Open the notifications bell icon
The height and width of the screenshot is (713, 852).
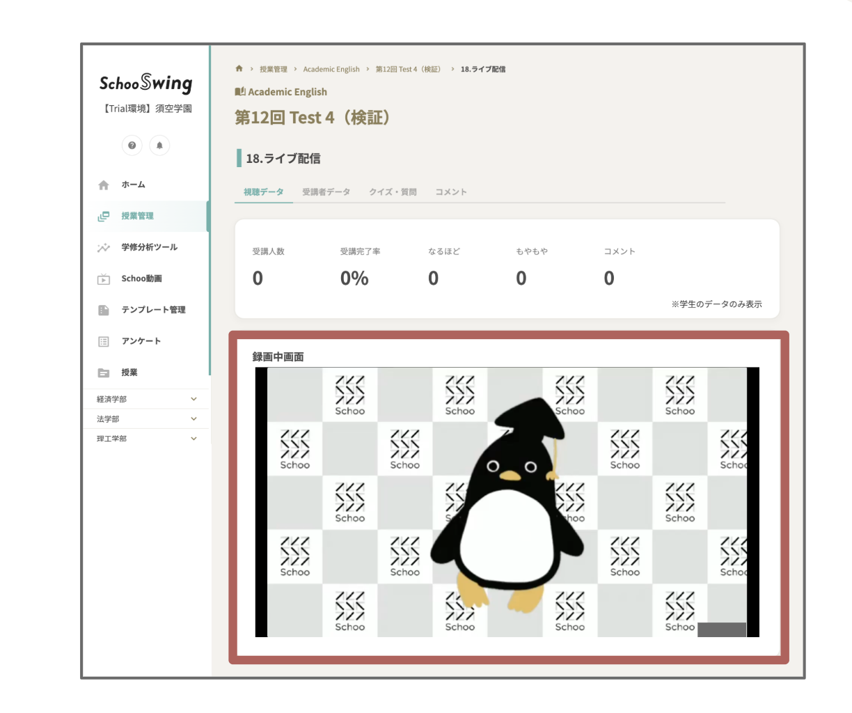coord(159,146)
